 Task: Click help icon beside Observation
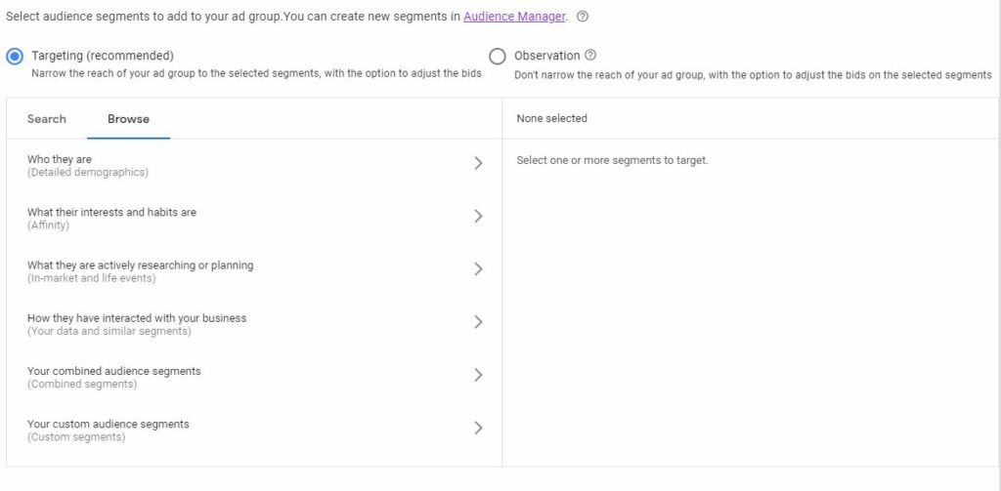point(590,56)
